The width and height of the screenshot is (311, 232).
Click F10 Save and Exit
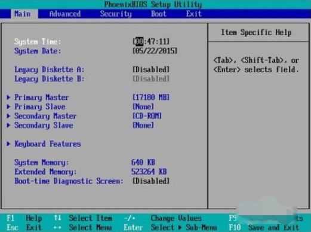click(264, 227)
